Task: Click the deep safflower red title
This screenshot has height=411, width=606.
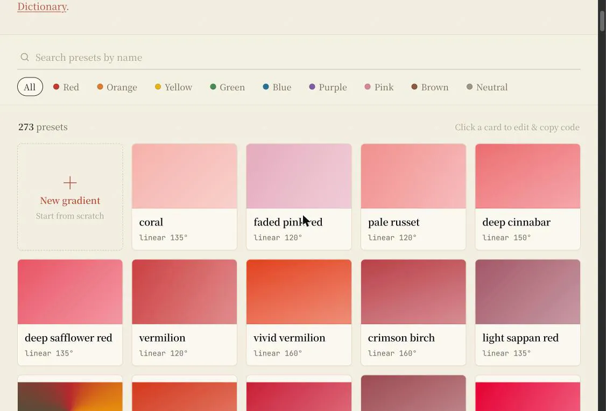Action: click(x=68, y=338)
